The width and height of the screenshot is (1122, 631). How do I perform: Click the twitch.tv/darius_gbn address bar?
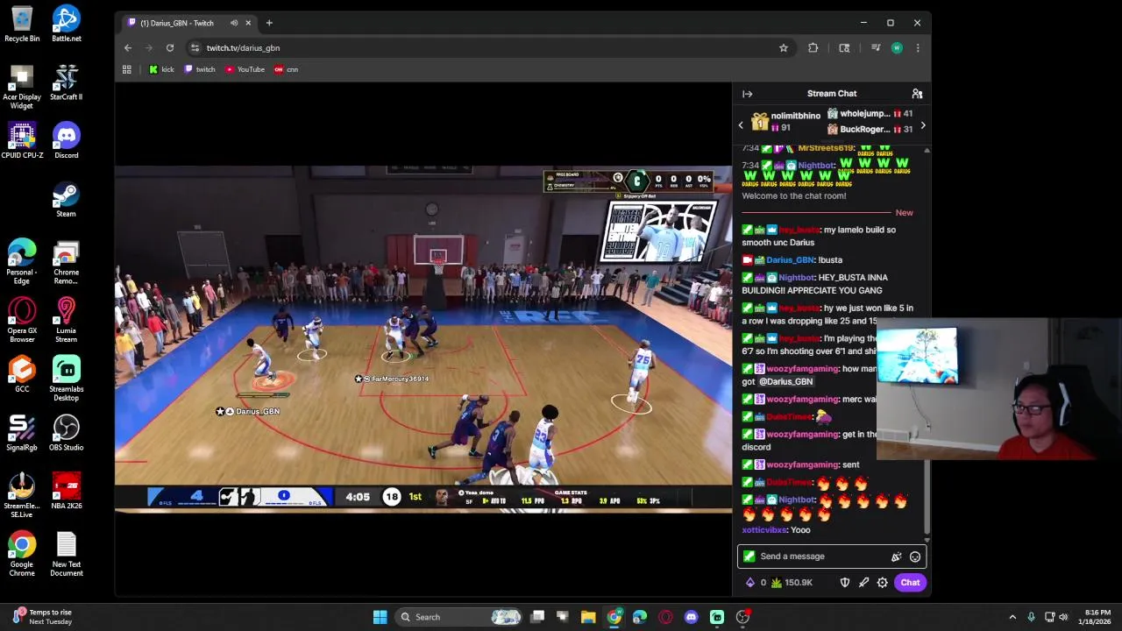490,48
